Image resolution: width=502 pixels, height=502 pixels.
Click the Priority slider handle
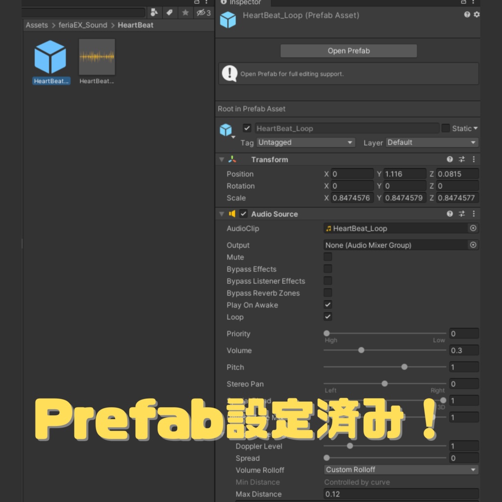[x=326, y=333]
